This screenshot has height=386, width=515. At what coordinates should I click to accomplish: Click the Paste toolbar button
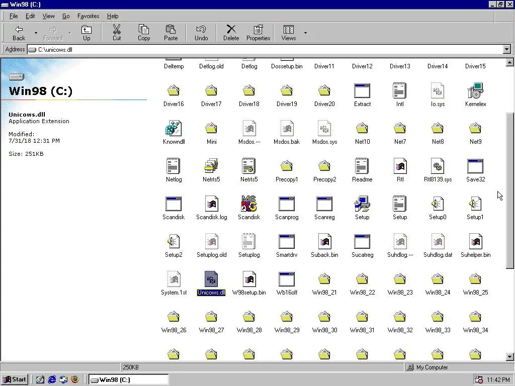tap(170, 33)
